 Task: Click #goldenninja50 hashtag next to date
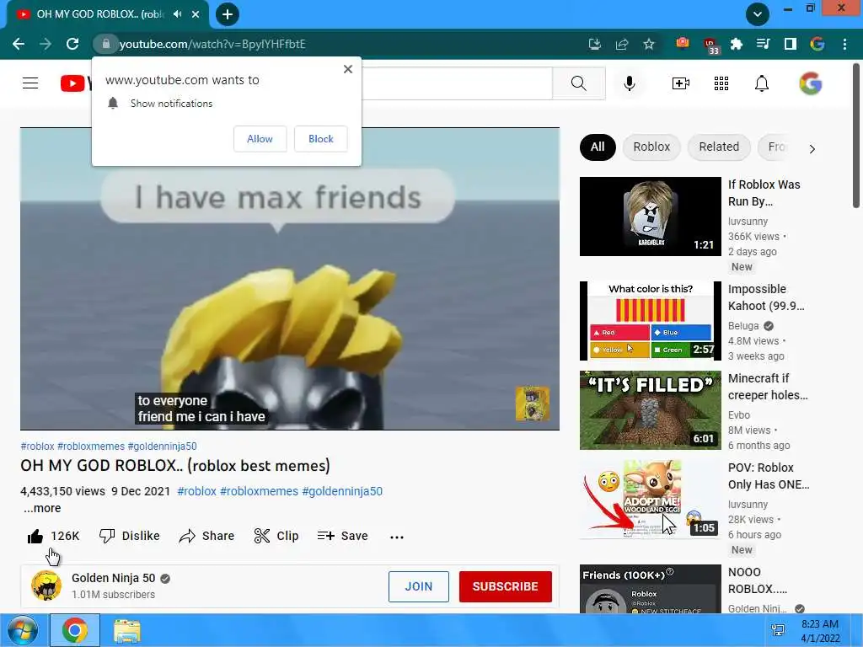click(x=342, y=491)
